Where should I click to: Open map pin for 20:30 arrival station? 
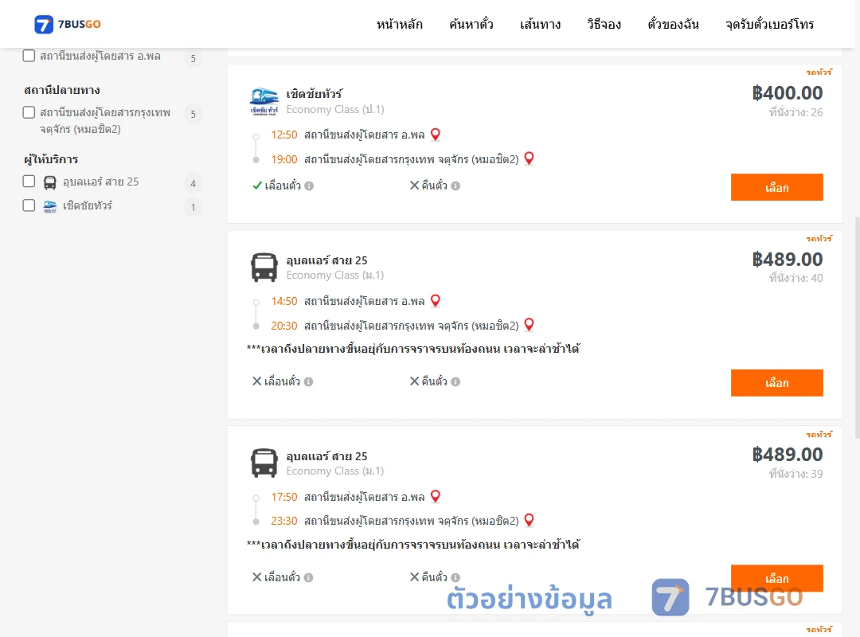pos(530,325)
